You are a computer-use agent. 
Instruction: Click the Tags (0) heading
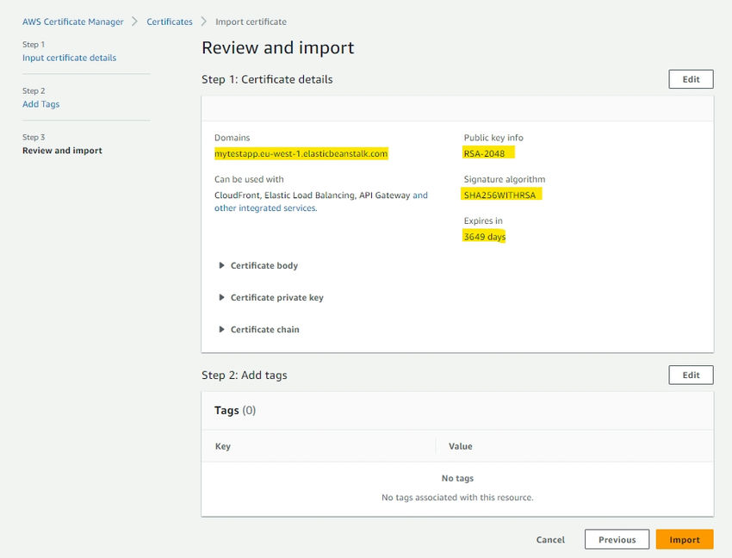tap(235, 411)
